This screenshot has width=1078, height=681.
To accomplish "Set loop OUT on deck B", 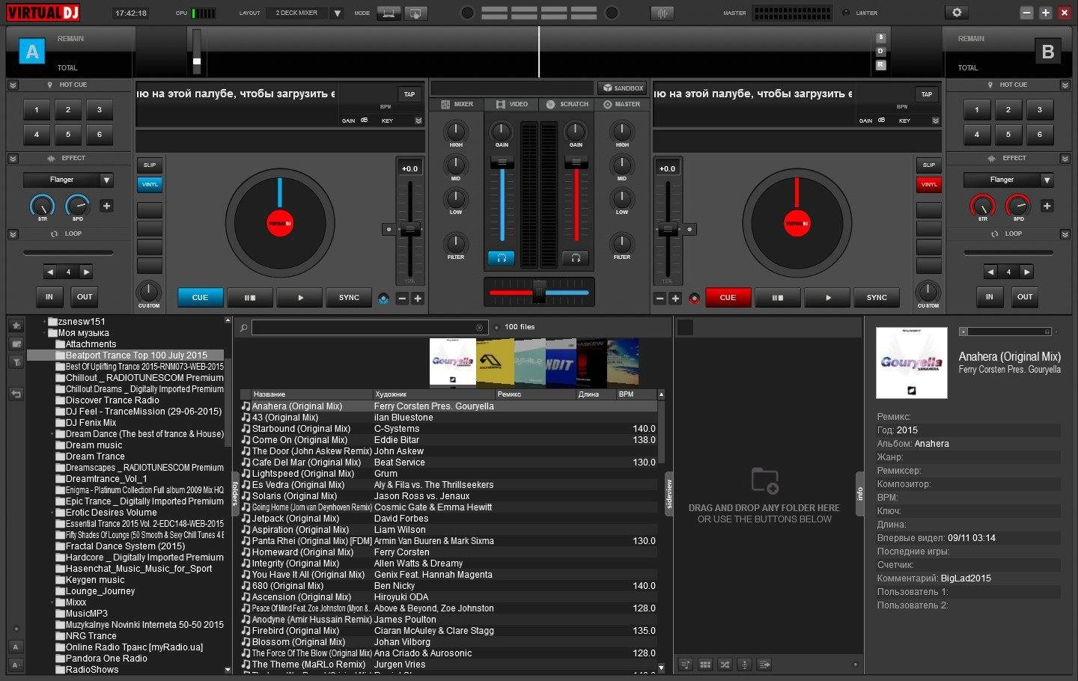I will pos(1025,296).
